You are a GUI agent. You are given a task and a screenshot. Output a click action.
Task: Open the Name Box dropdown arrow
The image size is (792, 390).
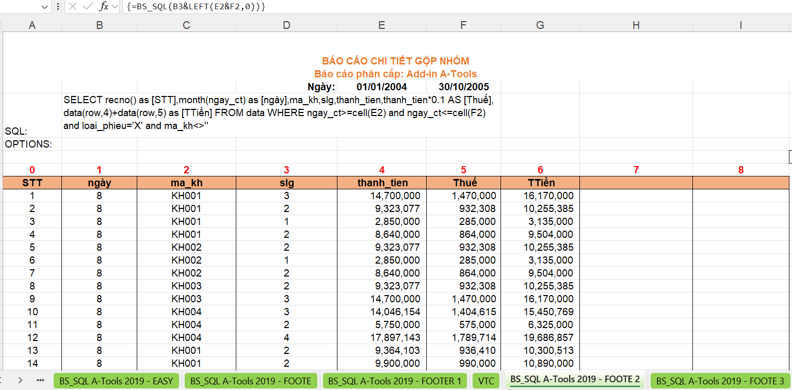coord(44,7)
